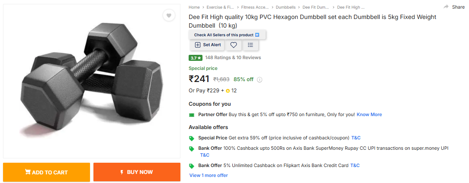Image resolution: width=469 pixels, height=183 pixels.
Task: Click the Share arrow icon
Action: tap(446, 7)
